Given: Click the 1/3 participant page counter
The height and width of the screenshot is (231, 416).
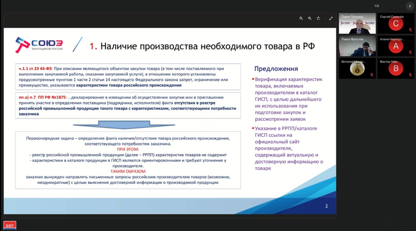Looking at the screenshot, I should [377, 6].
